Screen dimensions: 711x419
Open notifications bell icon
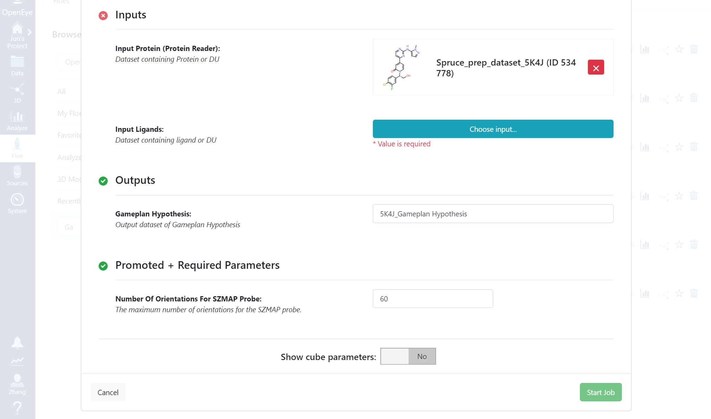[17, 342]
